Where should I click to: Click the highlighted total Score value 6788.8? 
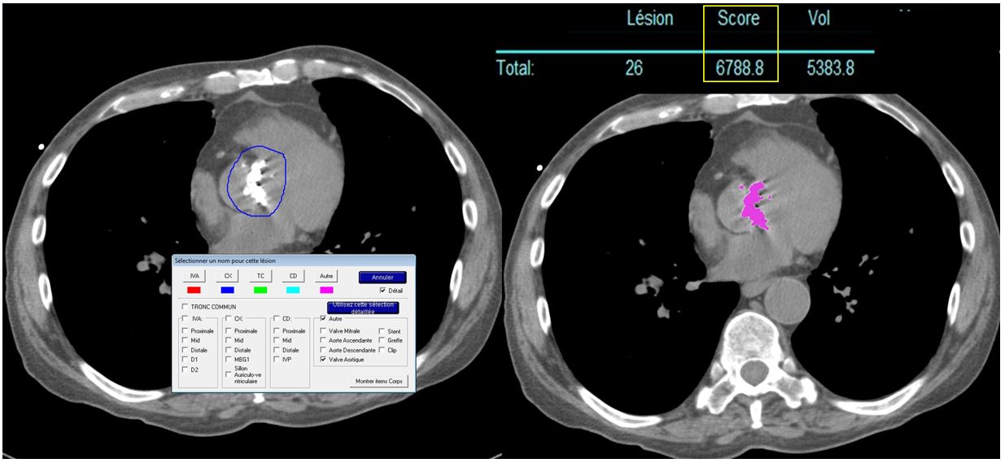(x=739, y=69)
